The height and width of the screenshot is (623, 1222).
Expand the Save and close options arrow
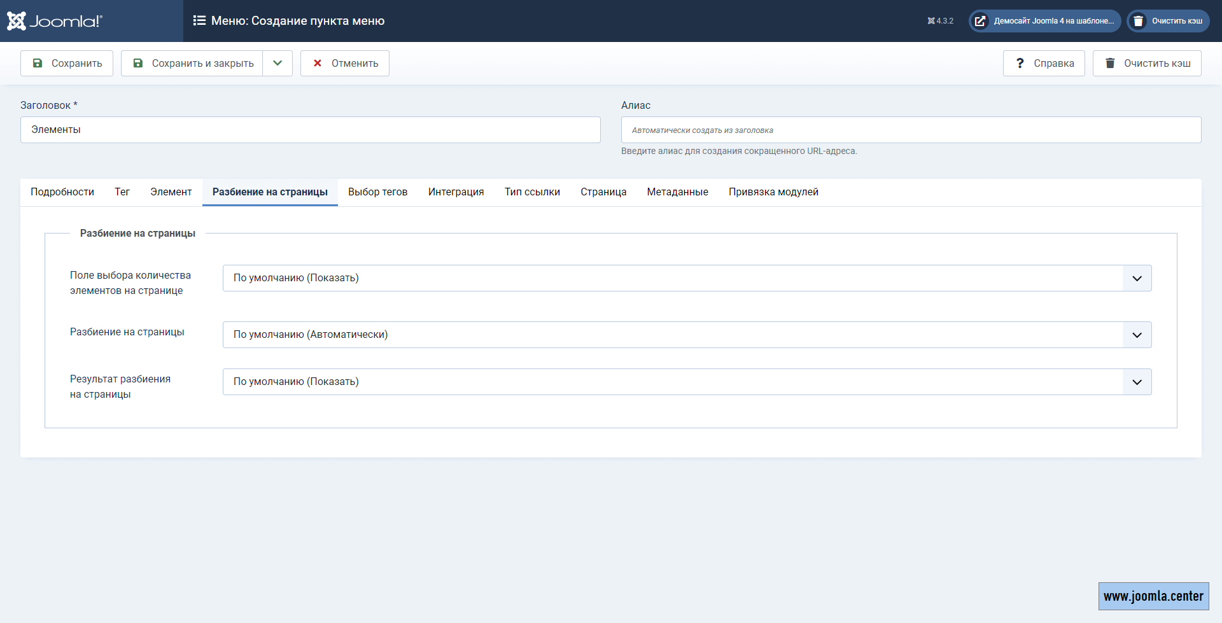pos(277,64)
